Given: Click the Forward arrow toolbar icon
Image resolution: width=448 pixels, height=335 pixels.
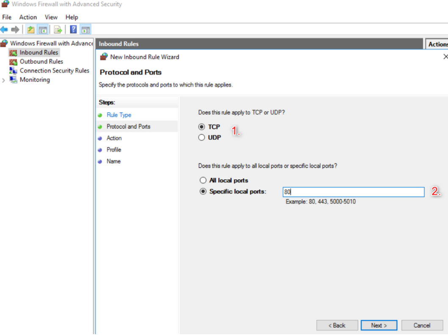Looking at the screenshot, I should click(15, 30).
